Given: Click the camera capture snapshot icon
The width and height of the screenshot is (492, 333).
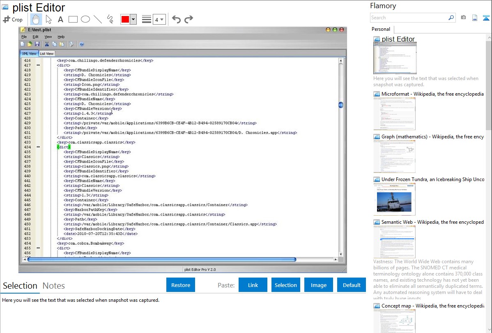Looking at the screenshot, I should click(x=463, y=18).
